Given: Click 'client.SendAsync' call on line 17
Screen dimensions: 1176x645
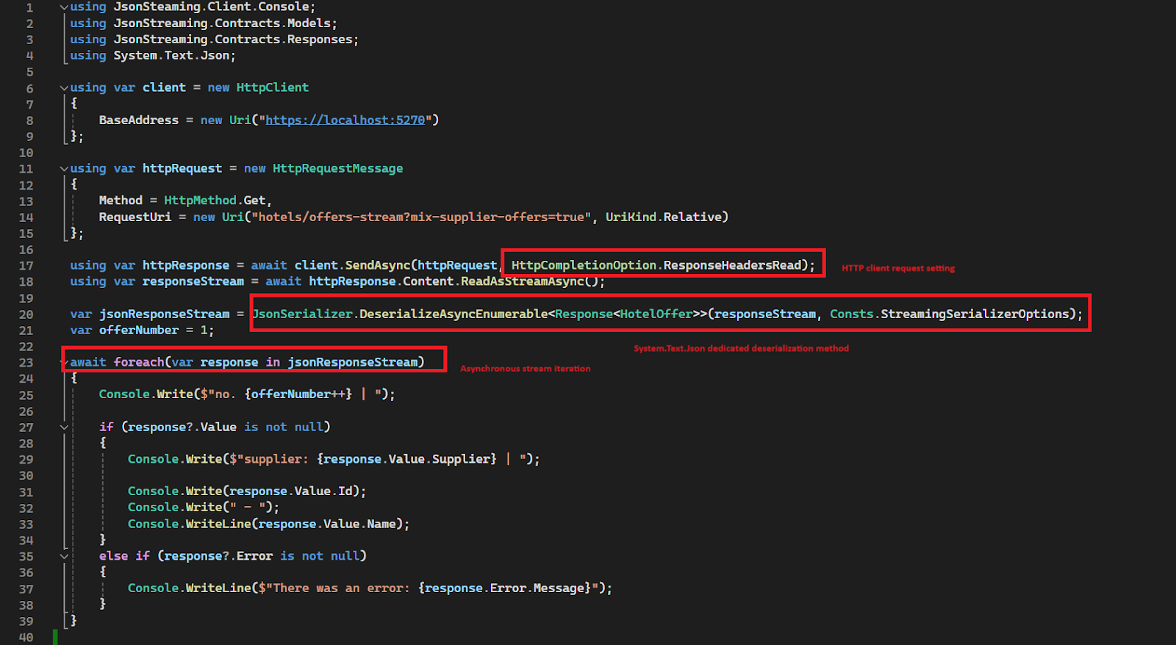Looking at the screenshot, I should coord(353,265).
